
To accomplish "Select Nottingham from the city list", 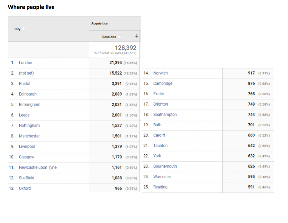I will pyautogui.click(x=29, y=126).
